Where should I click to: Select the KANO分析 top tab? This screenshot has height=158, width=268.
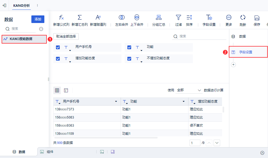(22, 6)
